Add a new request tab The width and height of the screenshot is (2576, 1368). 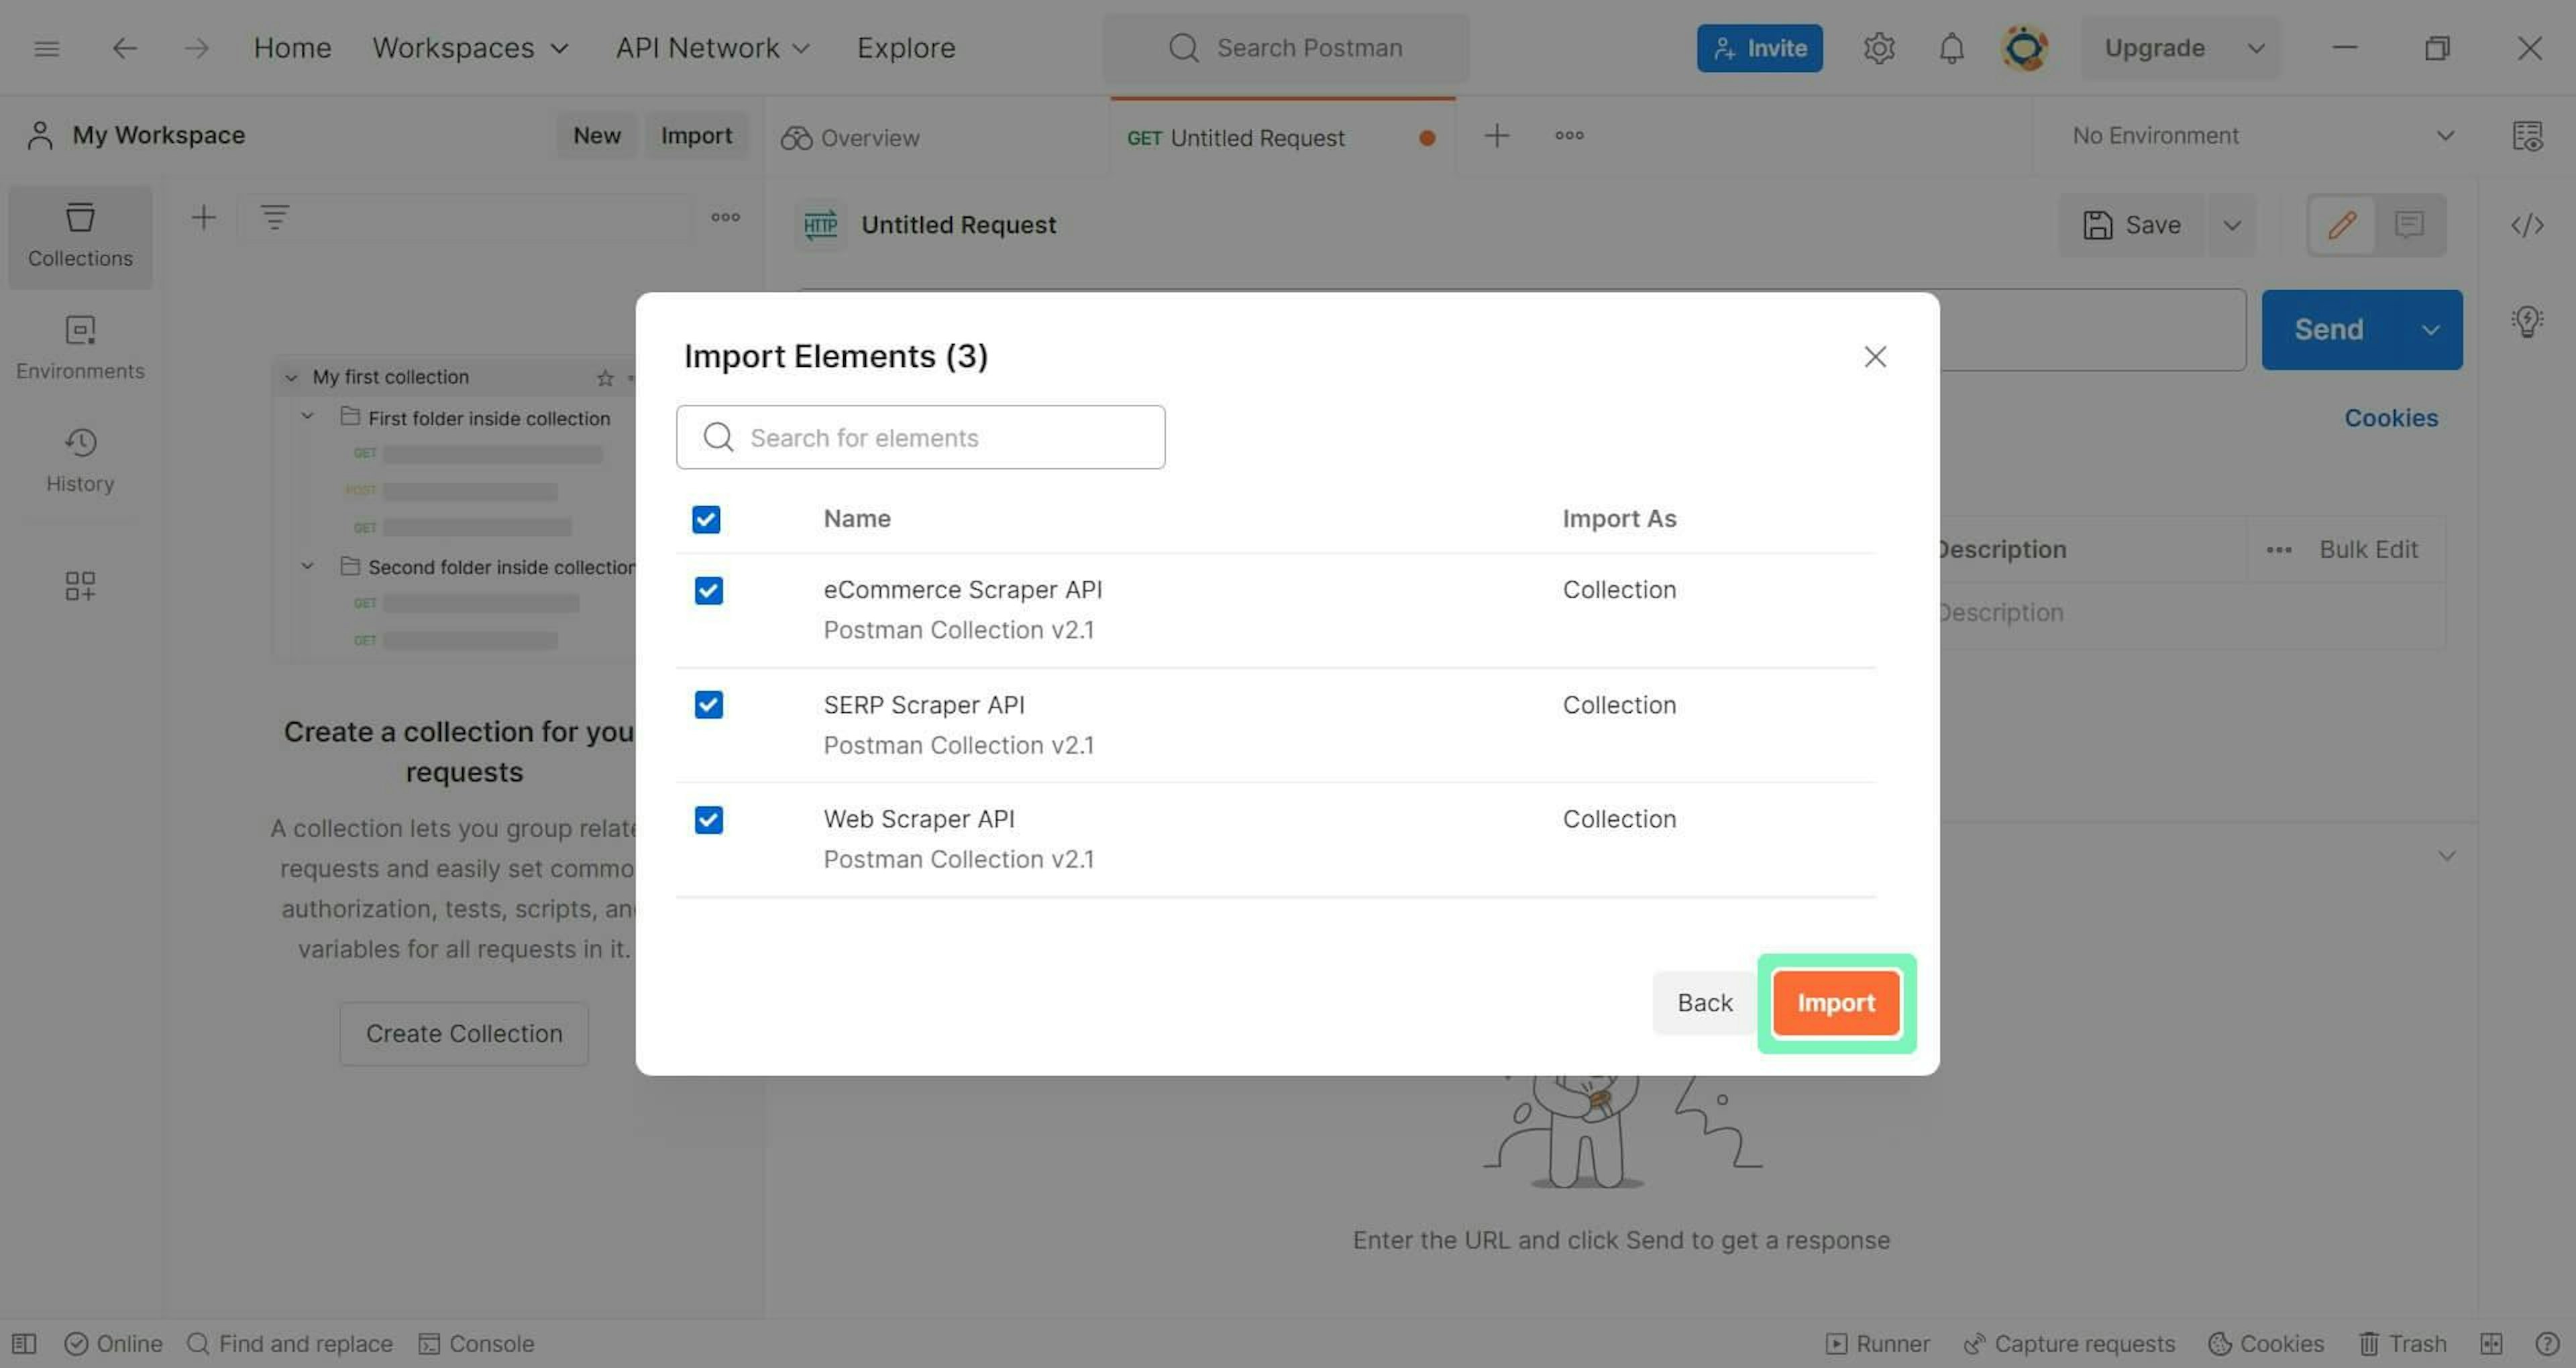click(1496, 136)
